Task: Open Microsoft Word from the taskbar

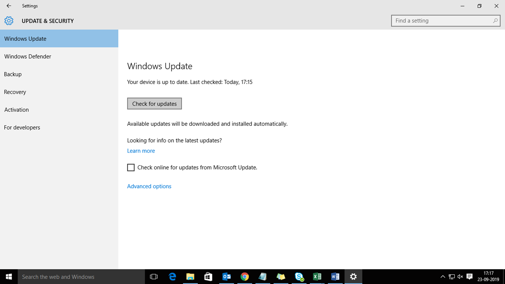Action: pyautogui.click(x=335, y=276)
